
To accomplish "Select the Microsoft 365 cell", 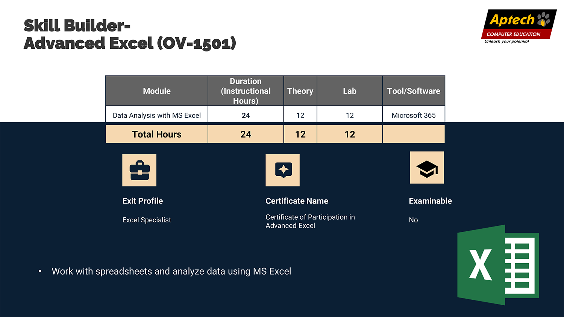I will point(414,115).
